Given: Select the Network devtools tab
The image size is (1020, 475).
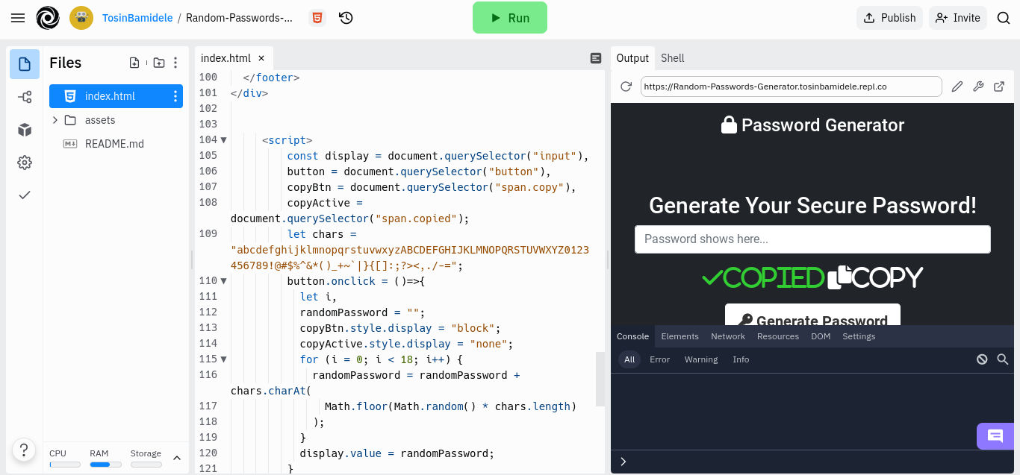Looking at the screenshot, I should point(727,336).
